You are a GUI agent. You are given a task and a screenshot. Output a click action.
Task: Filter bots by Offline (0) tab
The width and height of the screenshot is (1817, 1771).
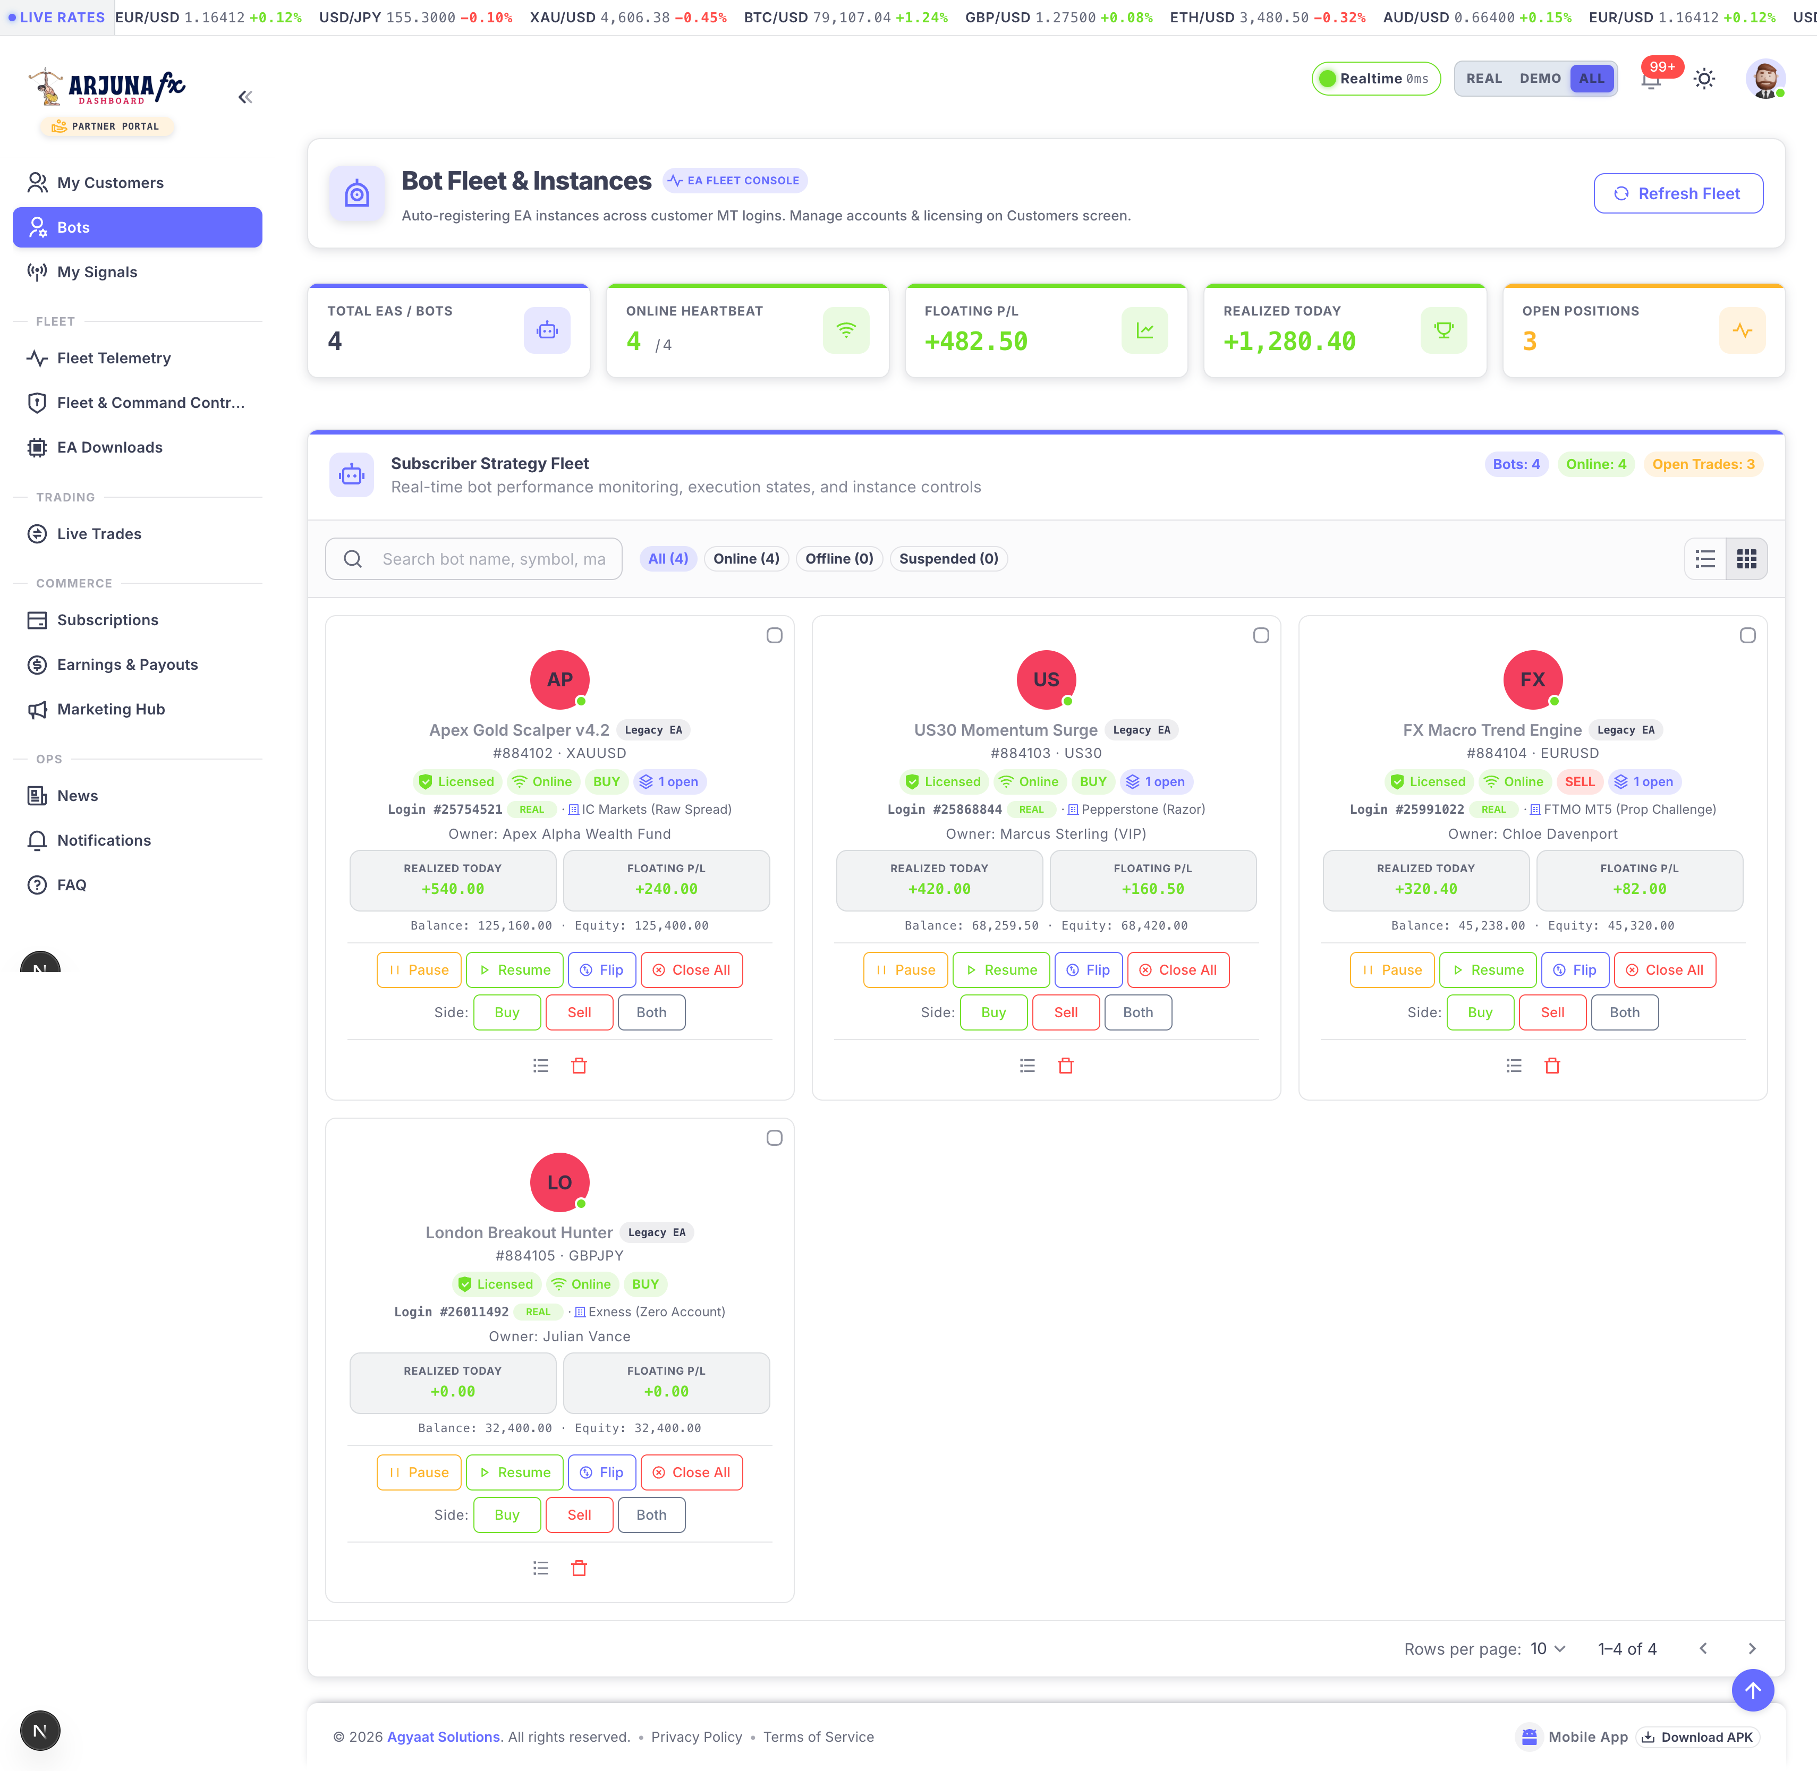click(x=839, y=559)
